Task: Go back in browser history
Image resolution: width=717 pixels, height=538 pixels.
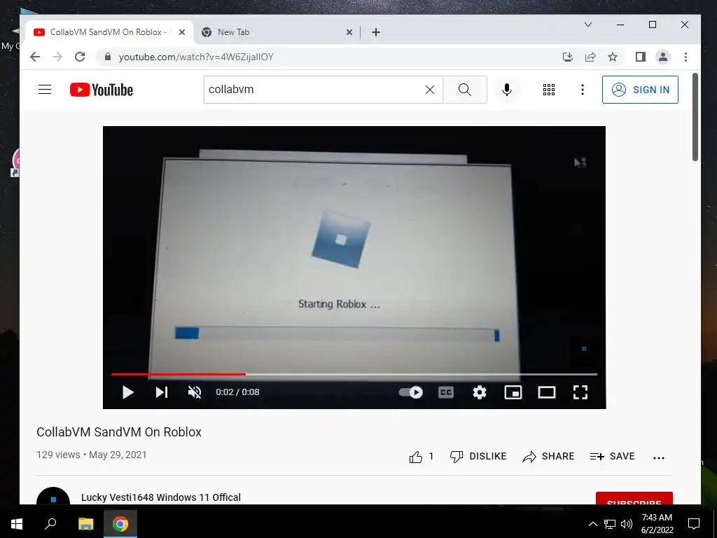Action: [x=35, y=57]
